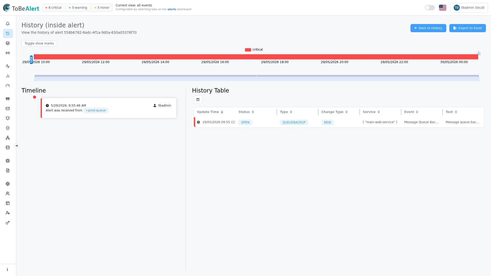
Task: Open the ringing bell notification icon
Action: point(8,118)
